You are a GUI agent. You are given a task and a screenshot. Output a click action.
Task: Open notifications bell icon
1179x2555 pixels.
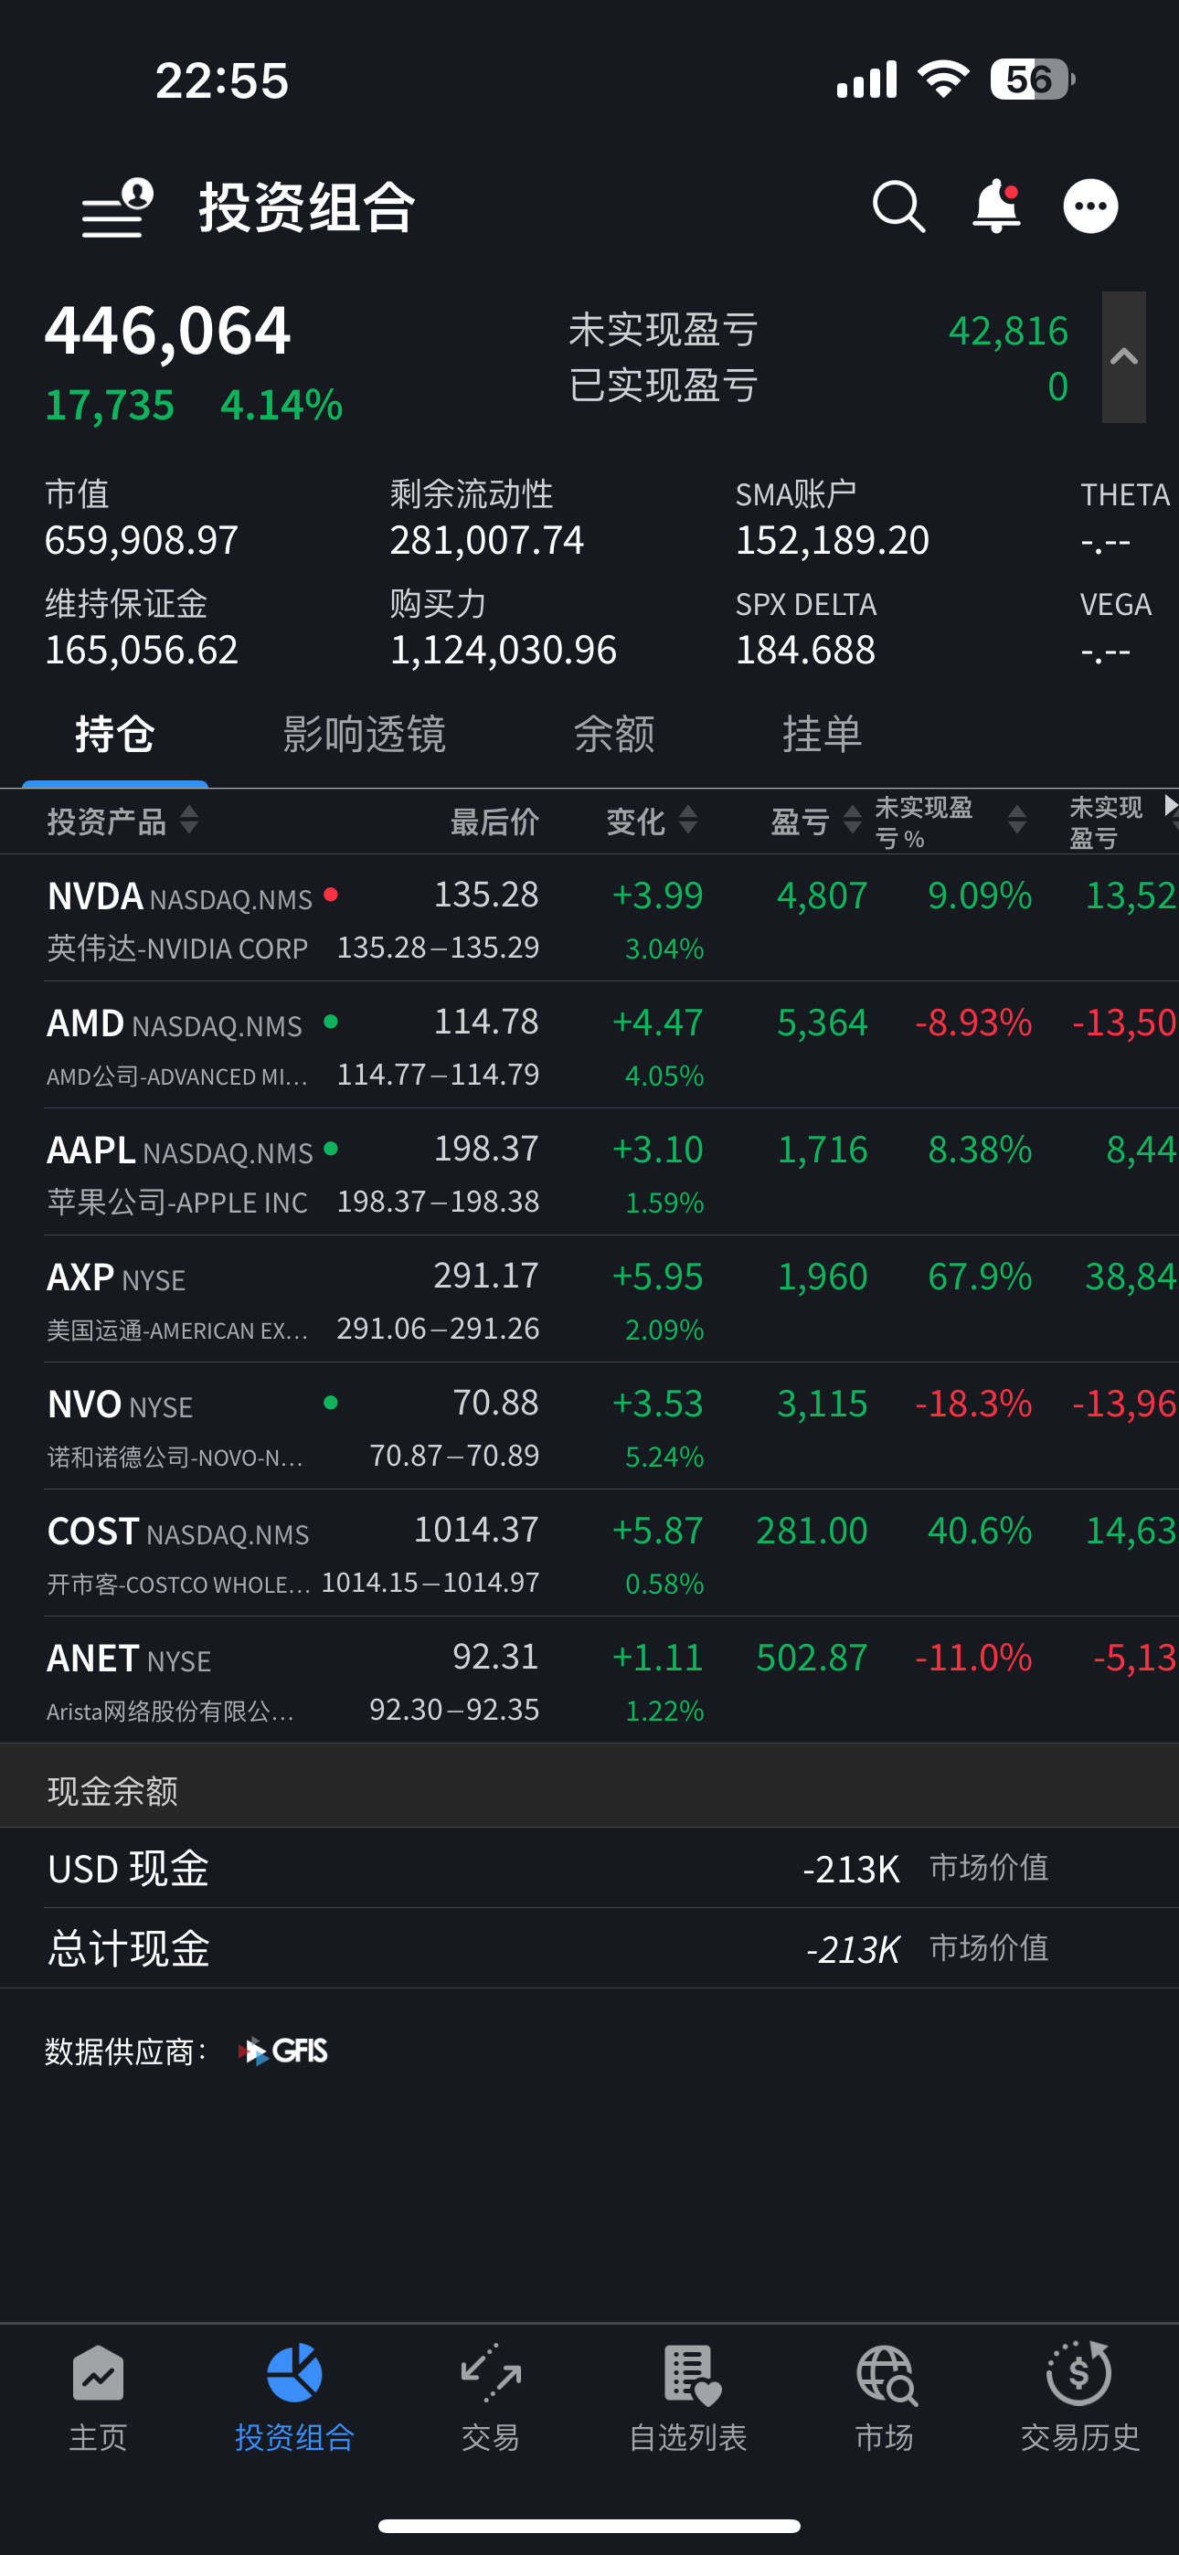point(996,207)
